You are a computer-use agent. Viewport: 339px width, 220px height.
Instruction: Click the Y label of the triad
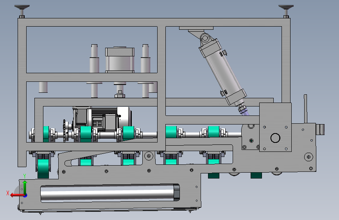click(x=25, y=176)
